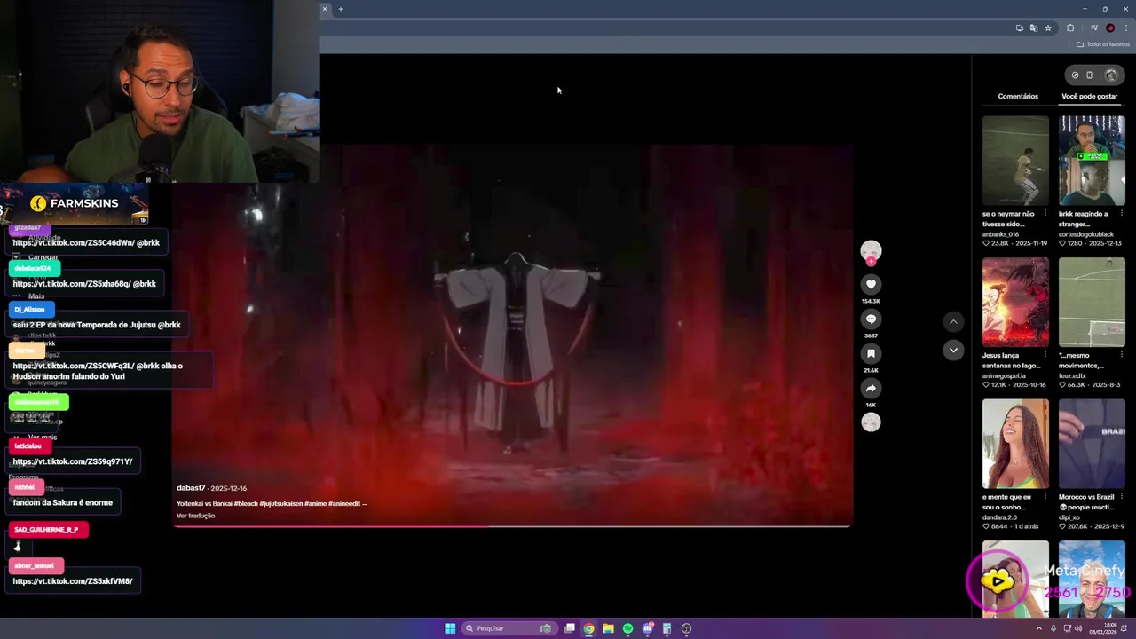The height and width of the screenshot is (639, 1136).
Task: Click Ver tradução under the caption
Action: 195,516
